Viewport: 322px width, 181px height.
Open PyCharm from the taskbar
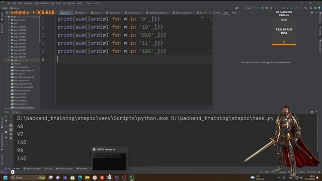pyautogui.click(x=132, y=177)
